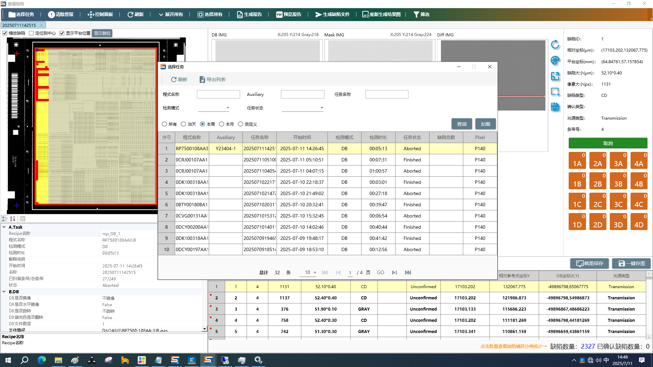The image size is (653, 367).
Task: Toggle the 显示平台位置 checkbox
Action: [x=62, y=33]
